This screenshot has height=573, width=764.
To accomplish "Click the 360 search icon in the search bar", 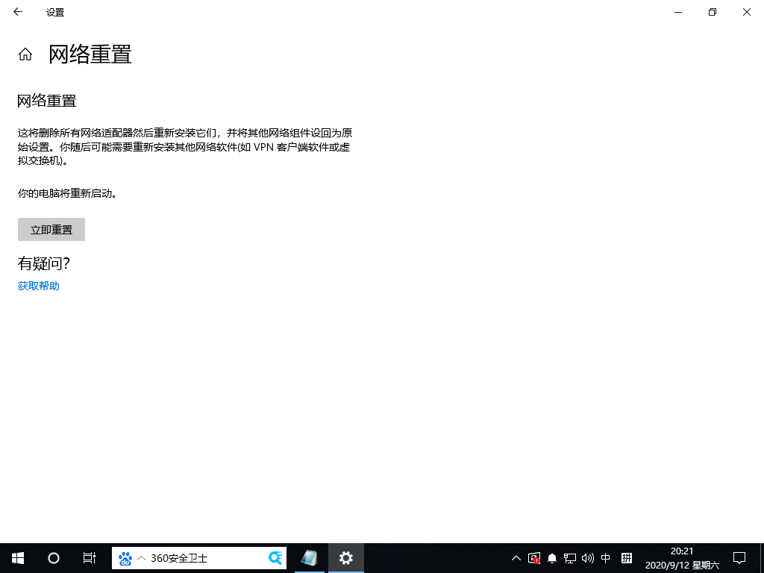I will pyautogui.click(x=275, y=557).
